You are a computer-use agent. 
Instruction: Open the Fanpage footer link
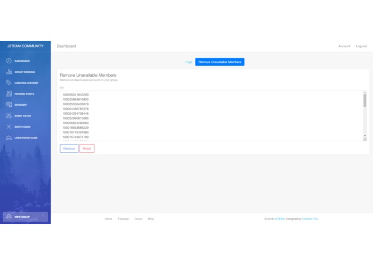123,219
